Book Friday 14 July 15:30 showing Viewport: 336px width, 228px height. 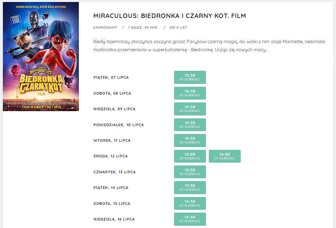point(190,187)
